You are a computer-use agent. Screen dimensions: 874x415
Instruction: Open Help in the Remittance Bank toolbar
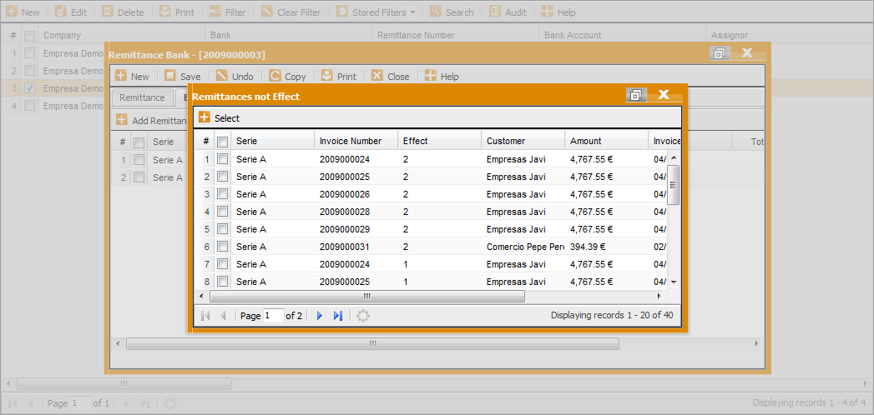(x=442, y=76)
